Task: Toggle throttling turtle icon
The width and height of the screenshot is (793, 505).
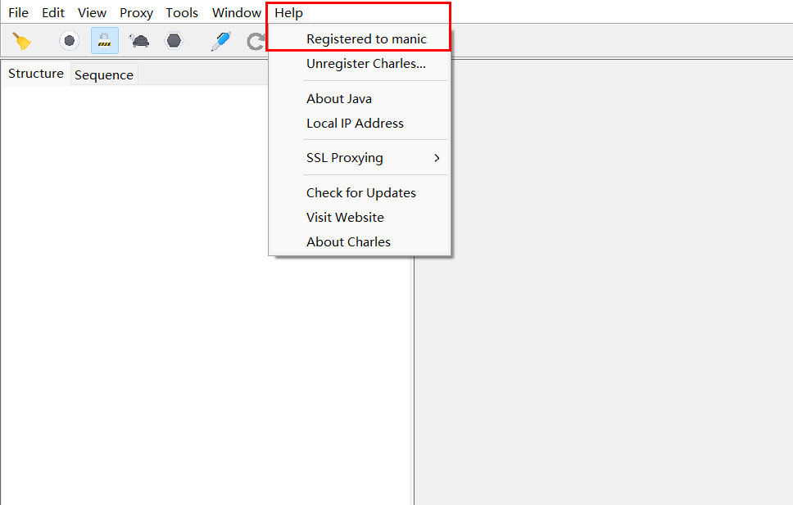Action: [x=139, y=40]
